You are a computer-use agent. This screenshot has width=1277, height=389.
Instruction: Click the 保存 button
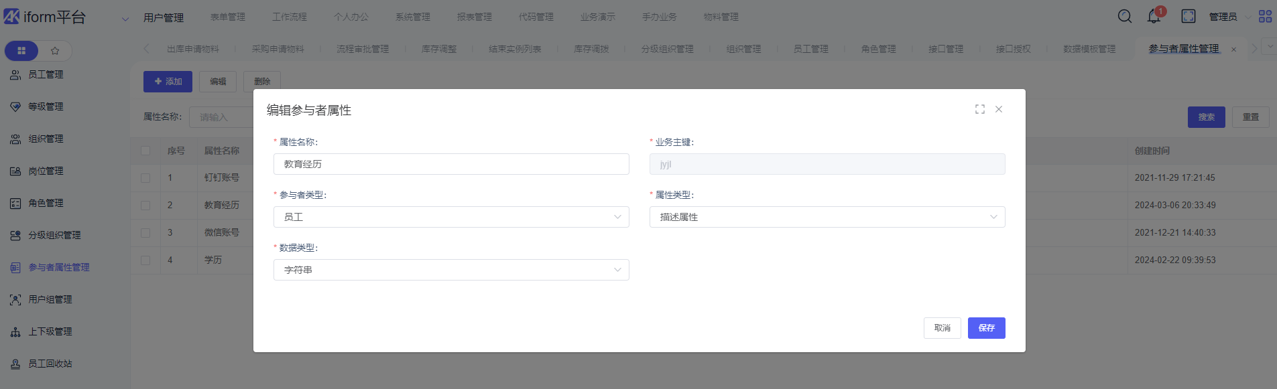point(986,328)
